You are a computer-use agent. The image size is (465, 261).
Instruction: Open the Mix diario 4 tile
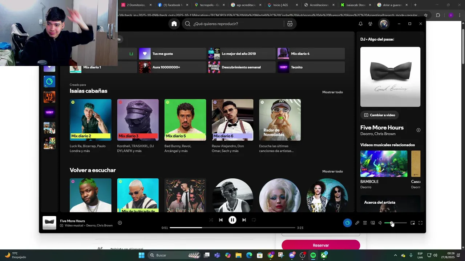click(311, 54)
